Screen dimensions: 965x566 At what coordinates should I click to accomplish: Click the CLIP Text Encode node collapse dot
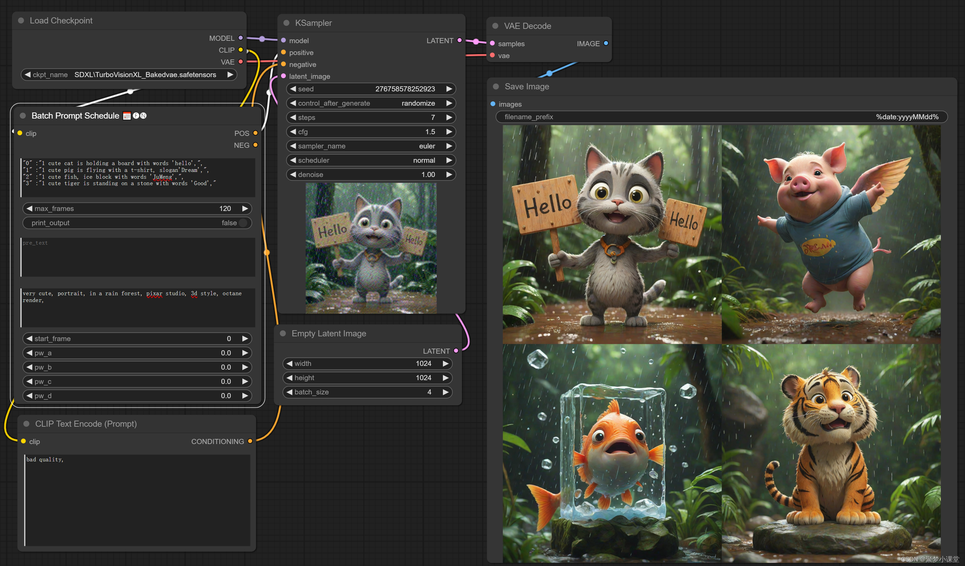[27, 424]
